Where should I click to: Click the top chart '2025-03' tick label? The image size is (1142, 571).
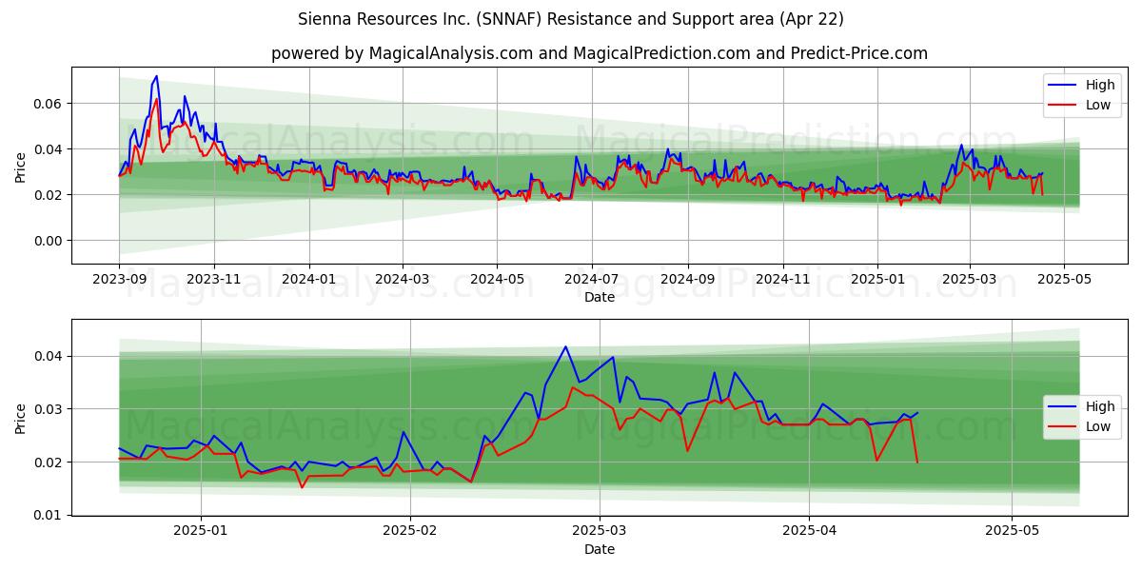point(970,280)
